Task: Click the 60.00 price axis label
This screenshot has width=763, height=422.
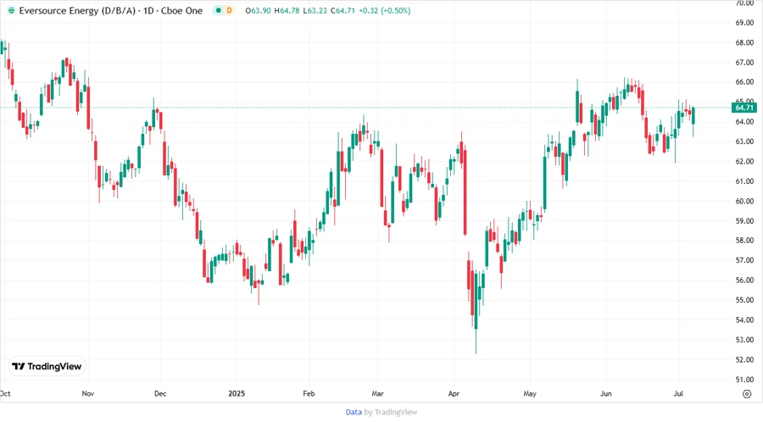Action: [x=744, y=202]
